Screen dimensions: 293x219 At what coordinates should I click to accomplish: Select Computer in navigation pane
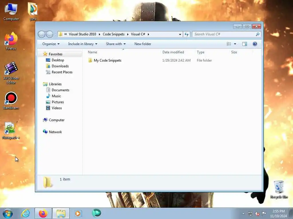(57, 120)
